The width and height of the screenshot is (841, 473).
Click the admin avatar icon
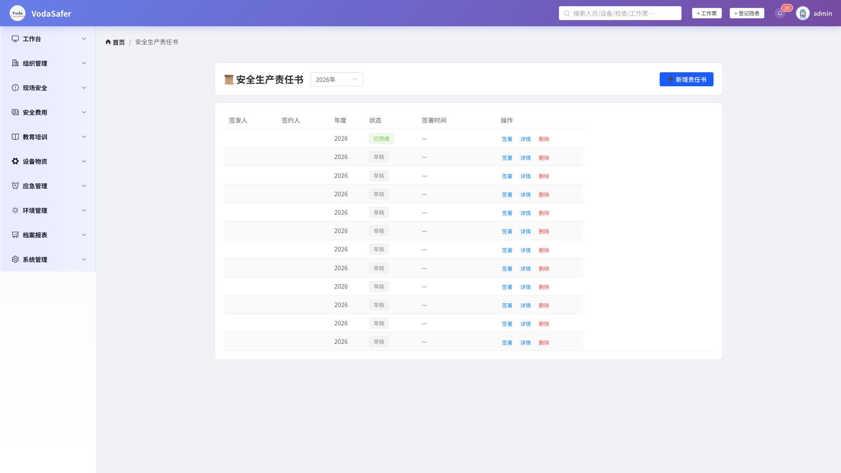pyautogui.click(x=803, y=13)
